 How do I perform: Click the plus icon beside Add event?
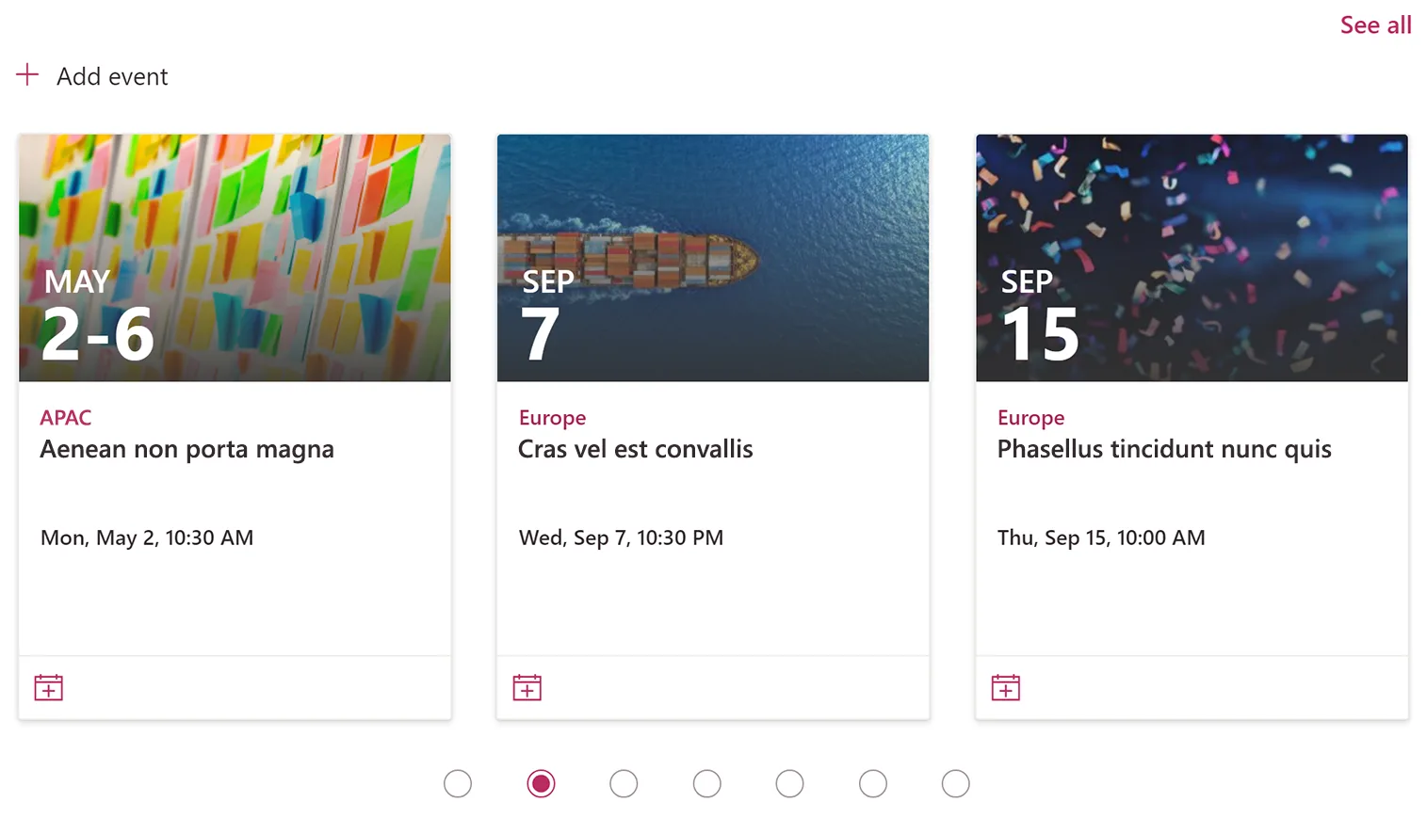(27, 75)
